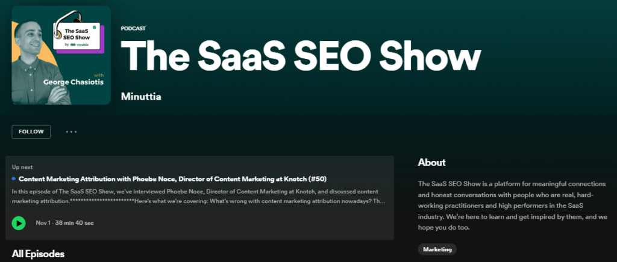
Task: Open the Content Marketing Attribution episode title
Action: point(160,178)
